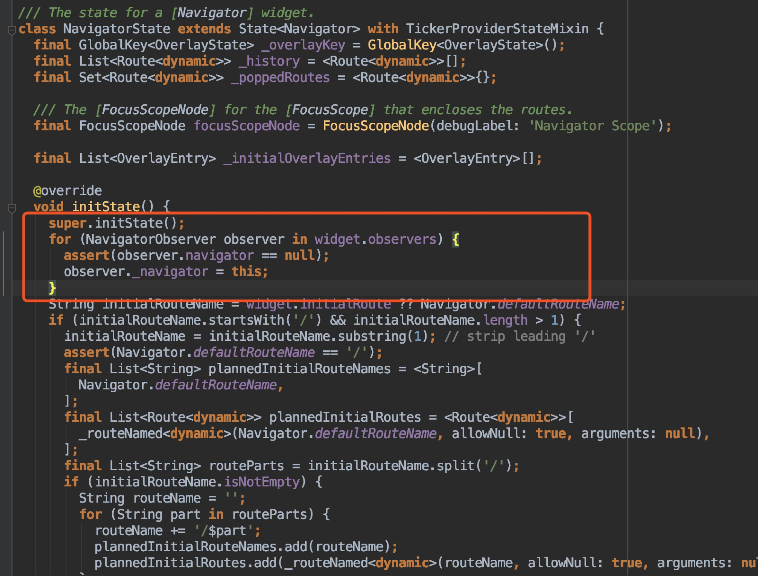Click the class name NavigatorState
This screenshot has height=576, width=758.
pos(117,29)
